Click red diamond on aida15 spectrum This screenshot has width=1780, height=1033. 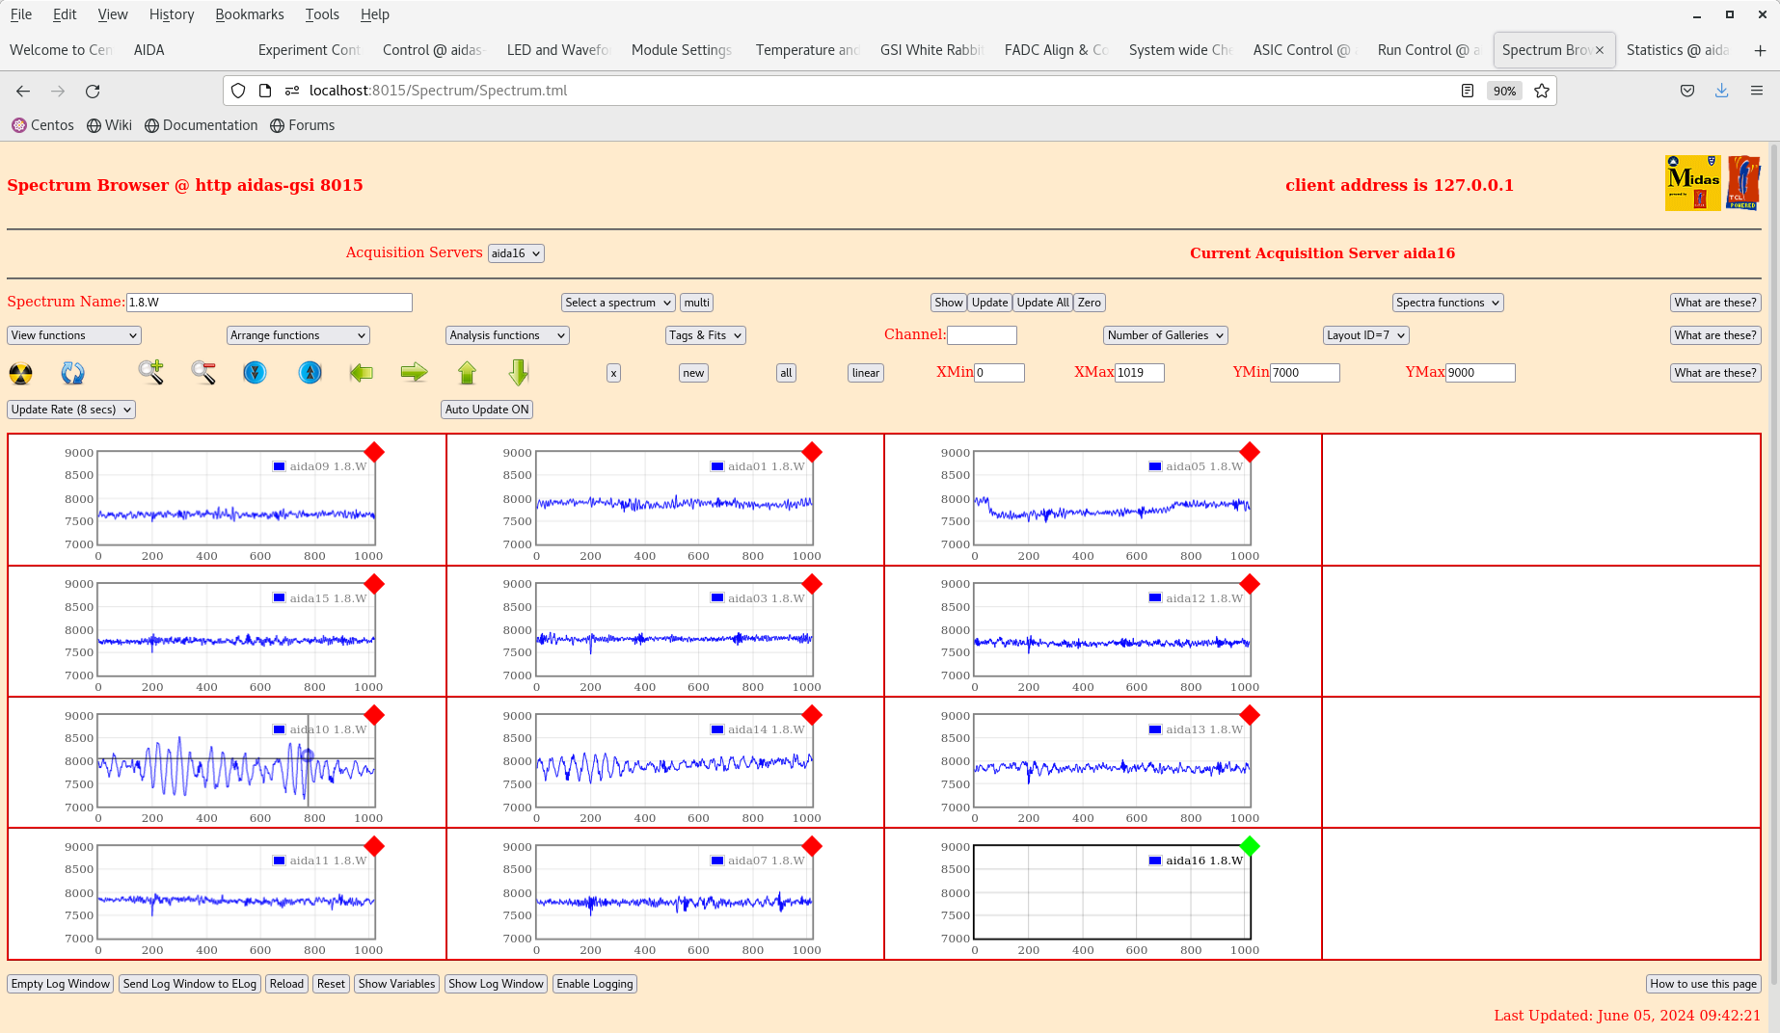click(374, 584)
